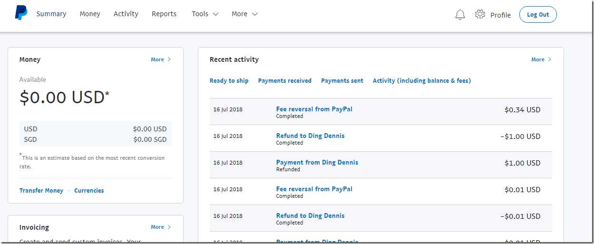The width and height of the screenshot is (594, 244).
Task: Click the Recent activity heading
Action: pos(234,59)
